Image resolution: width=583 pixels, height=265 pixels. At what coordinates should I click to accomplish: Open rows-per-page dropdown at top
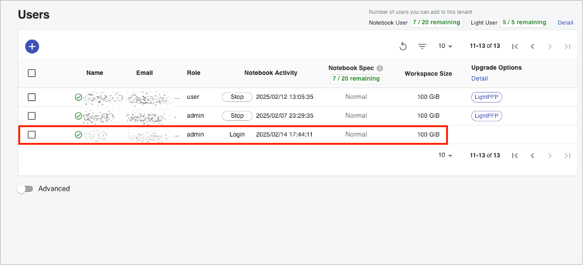point(445,47)
